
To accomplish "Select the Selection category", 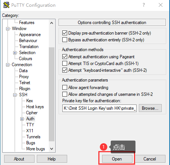I will coord(27,53).
